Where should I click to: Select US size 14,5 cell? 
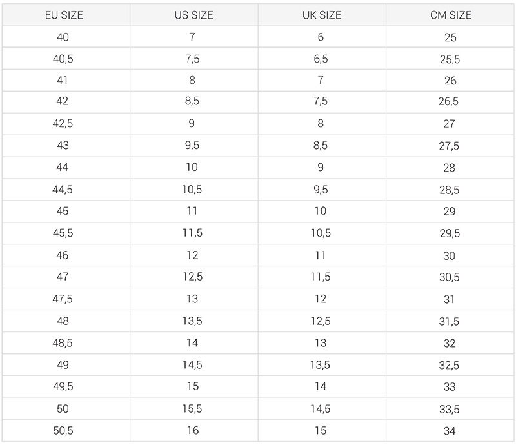pyautogui.click(x=194, y=364)
